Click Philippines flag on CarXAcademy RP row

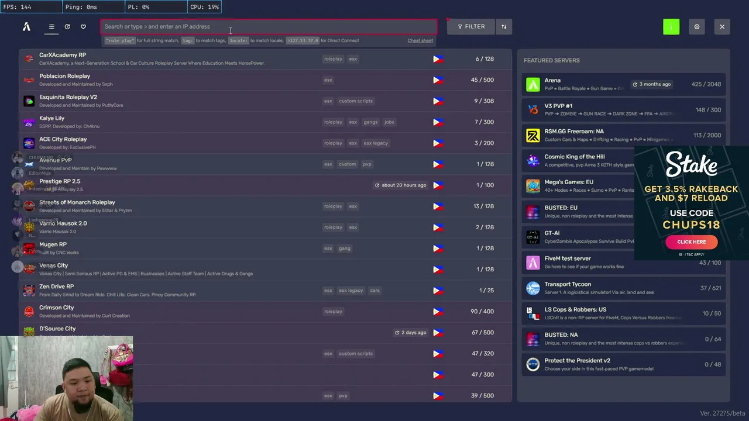pos(438,58)
